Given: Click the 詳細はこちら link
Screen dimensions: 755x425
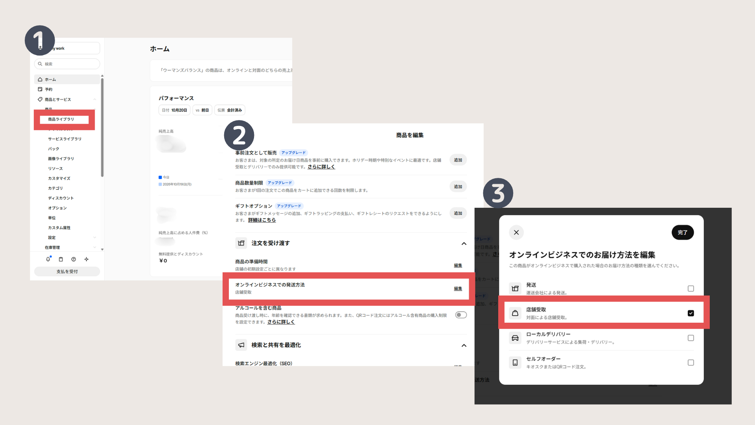Looking at the screenshot, I should click(262, 220).
